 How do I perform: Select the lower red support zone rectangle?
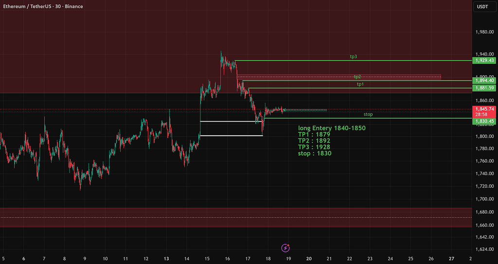point(236,217)
